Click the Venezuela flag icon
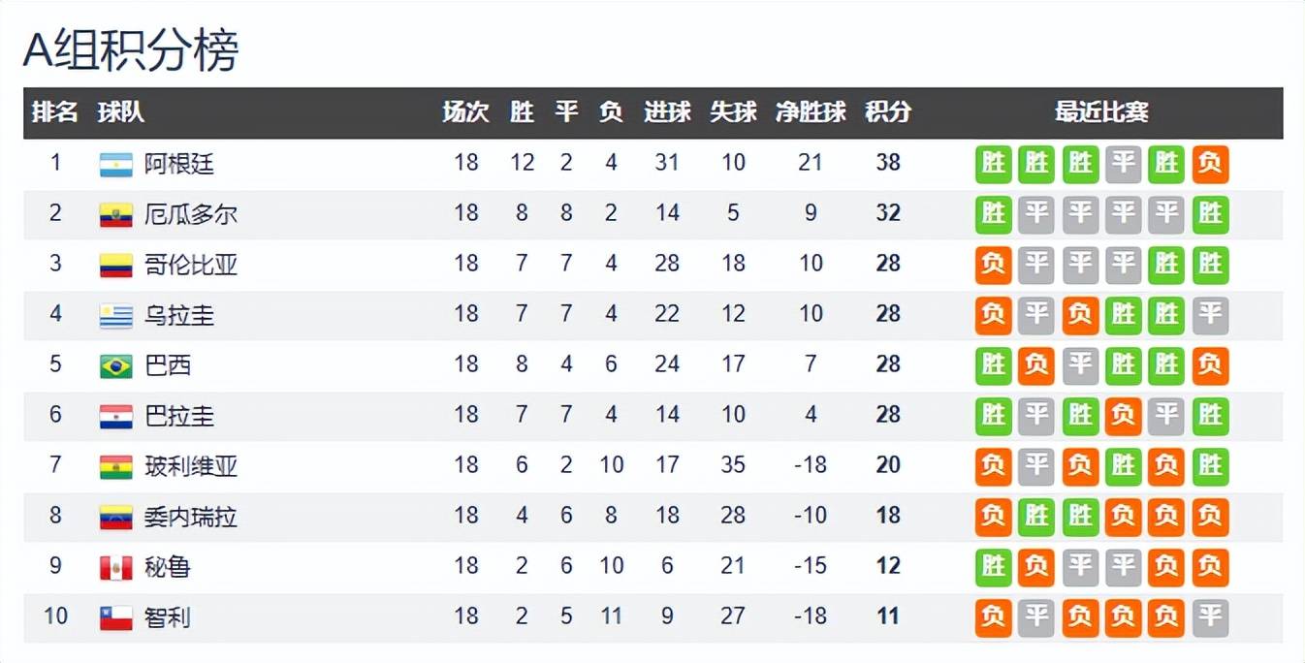 [x=115, y=517]
